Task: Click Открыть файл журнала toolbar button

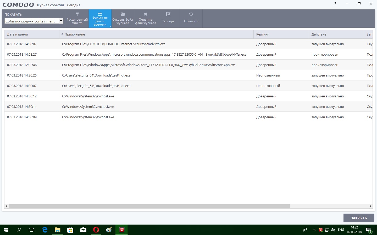Action: [123, 19]
